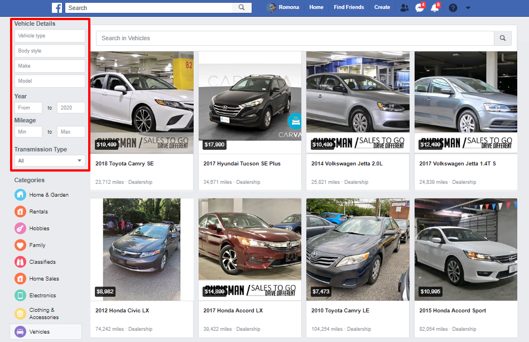
Task: Open the Vehicles category link
Action: click(40, 332)
